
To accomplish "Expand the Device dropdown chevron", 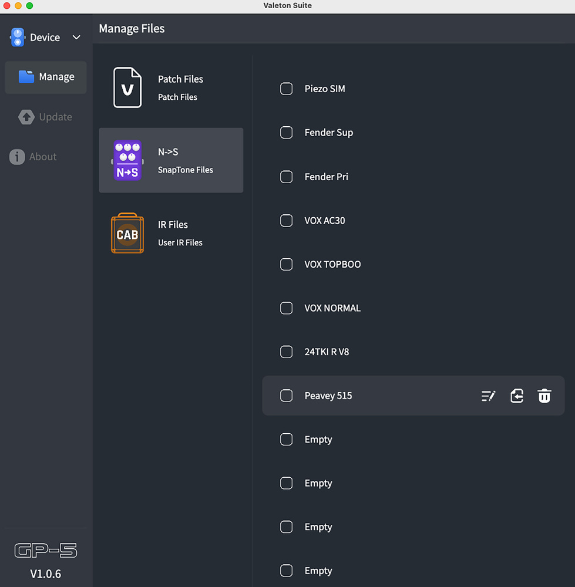I will [76, 38].
